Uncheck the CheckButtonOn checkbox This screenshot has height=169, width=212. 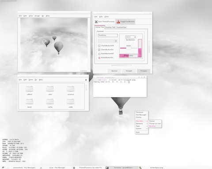pyautogui.click(x=99, y=50)
